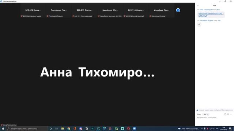Screen dimensions: 234x131
Task: Show hidden system tray icons
Action: tap(202, 128)
